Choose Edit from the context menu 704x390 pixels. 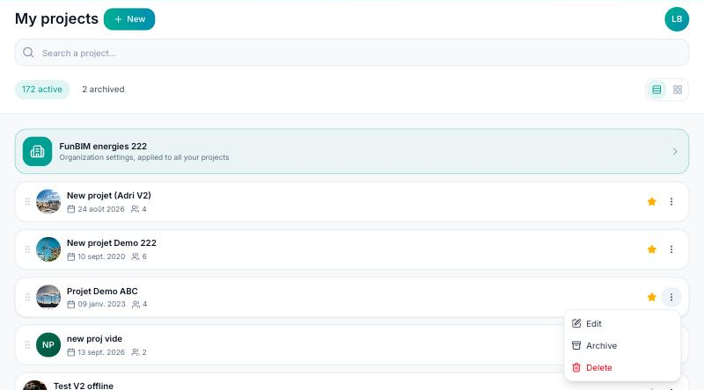622,323
